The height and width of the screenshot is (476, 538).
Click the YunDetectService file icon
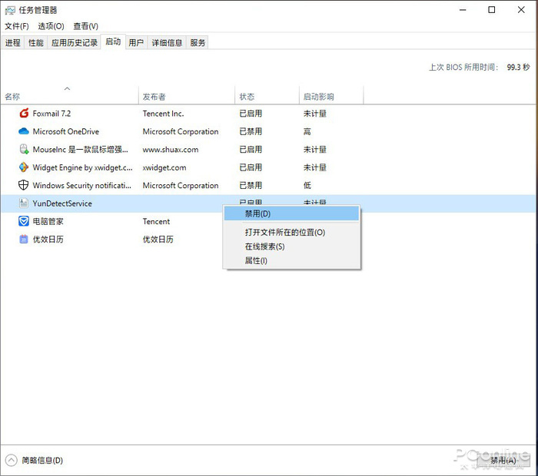pyautogui.click(x=23, y=203)
